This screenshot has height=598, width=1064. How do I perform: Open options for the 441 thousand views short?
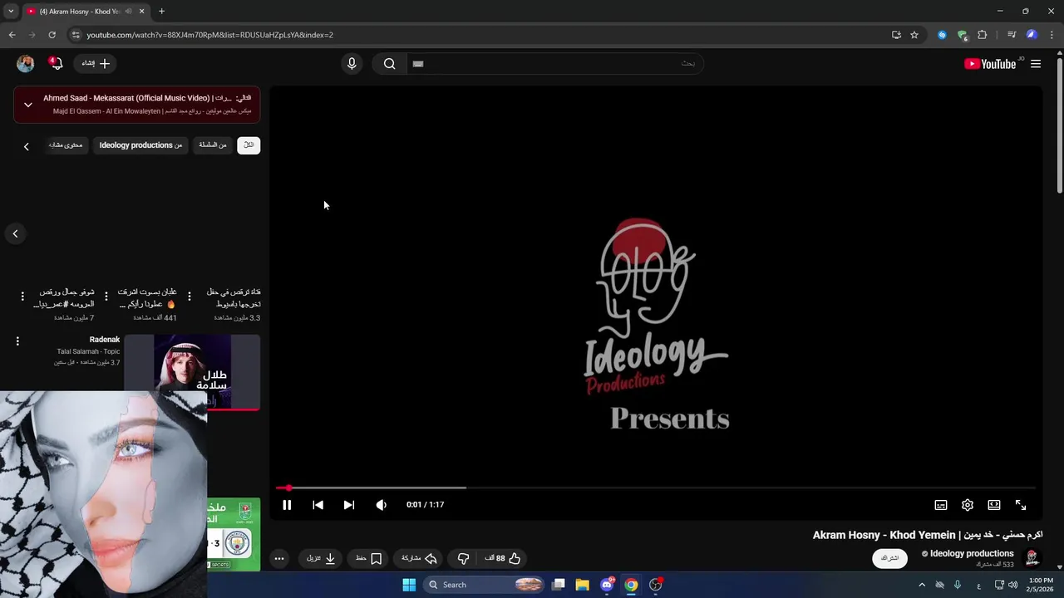point(106,297)
